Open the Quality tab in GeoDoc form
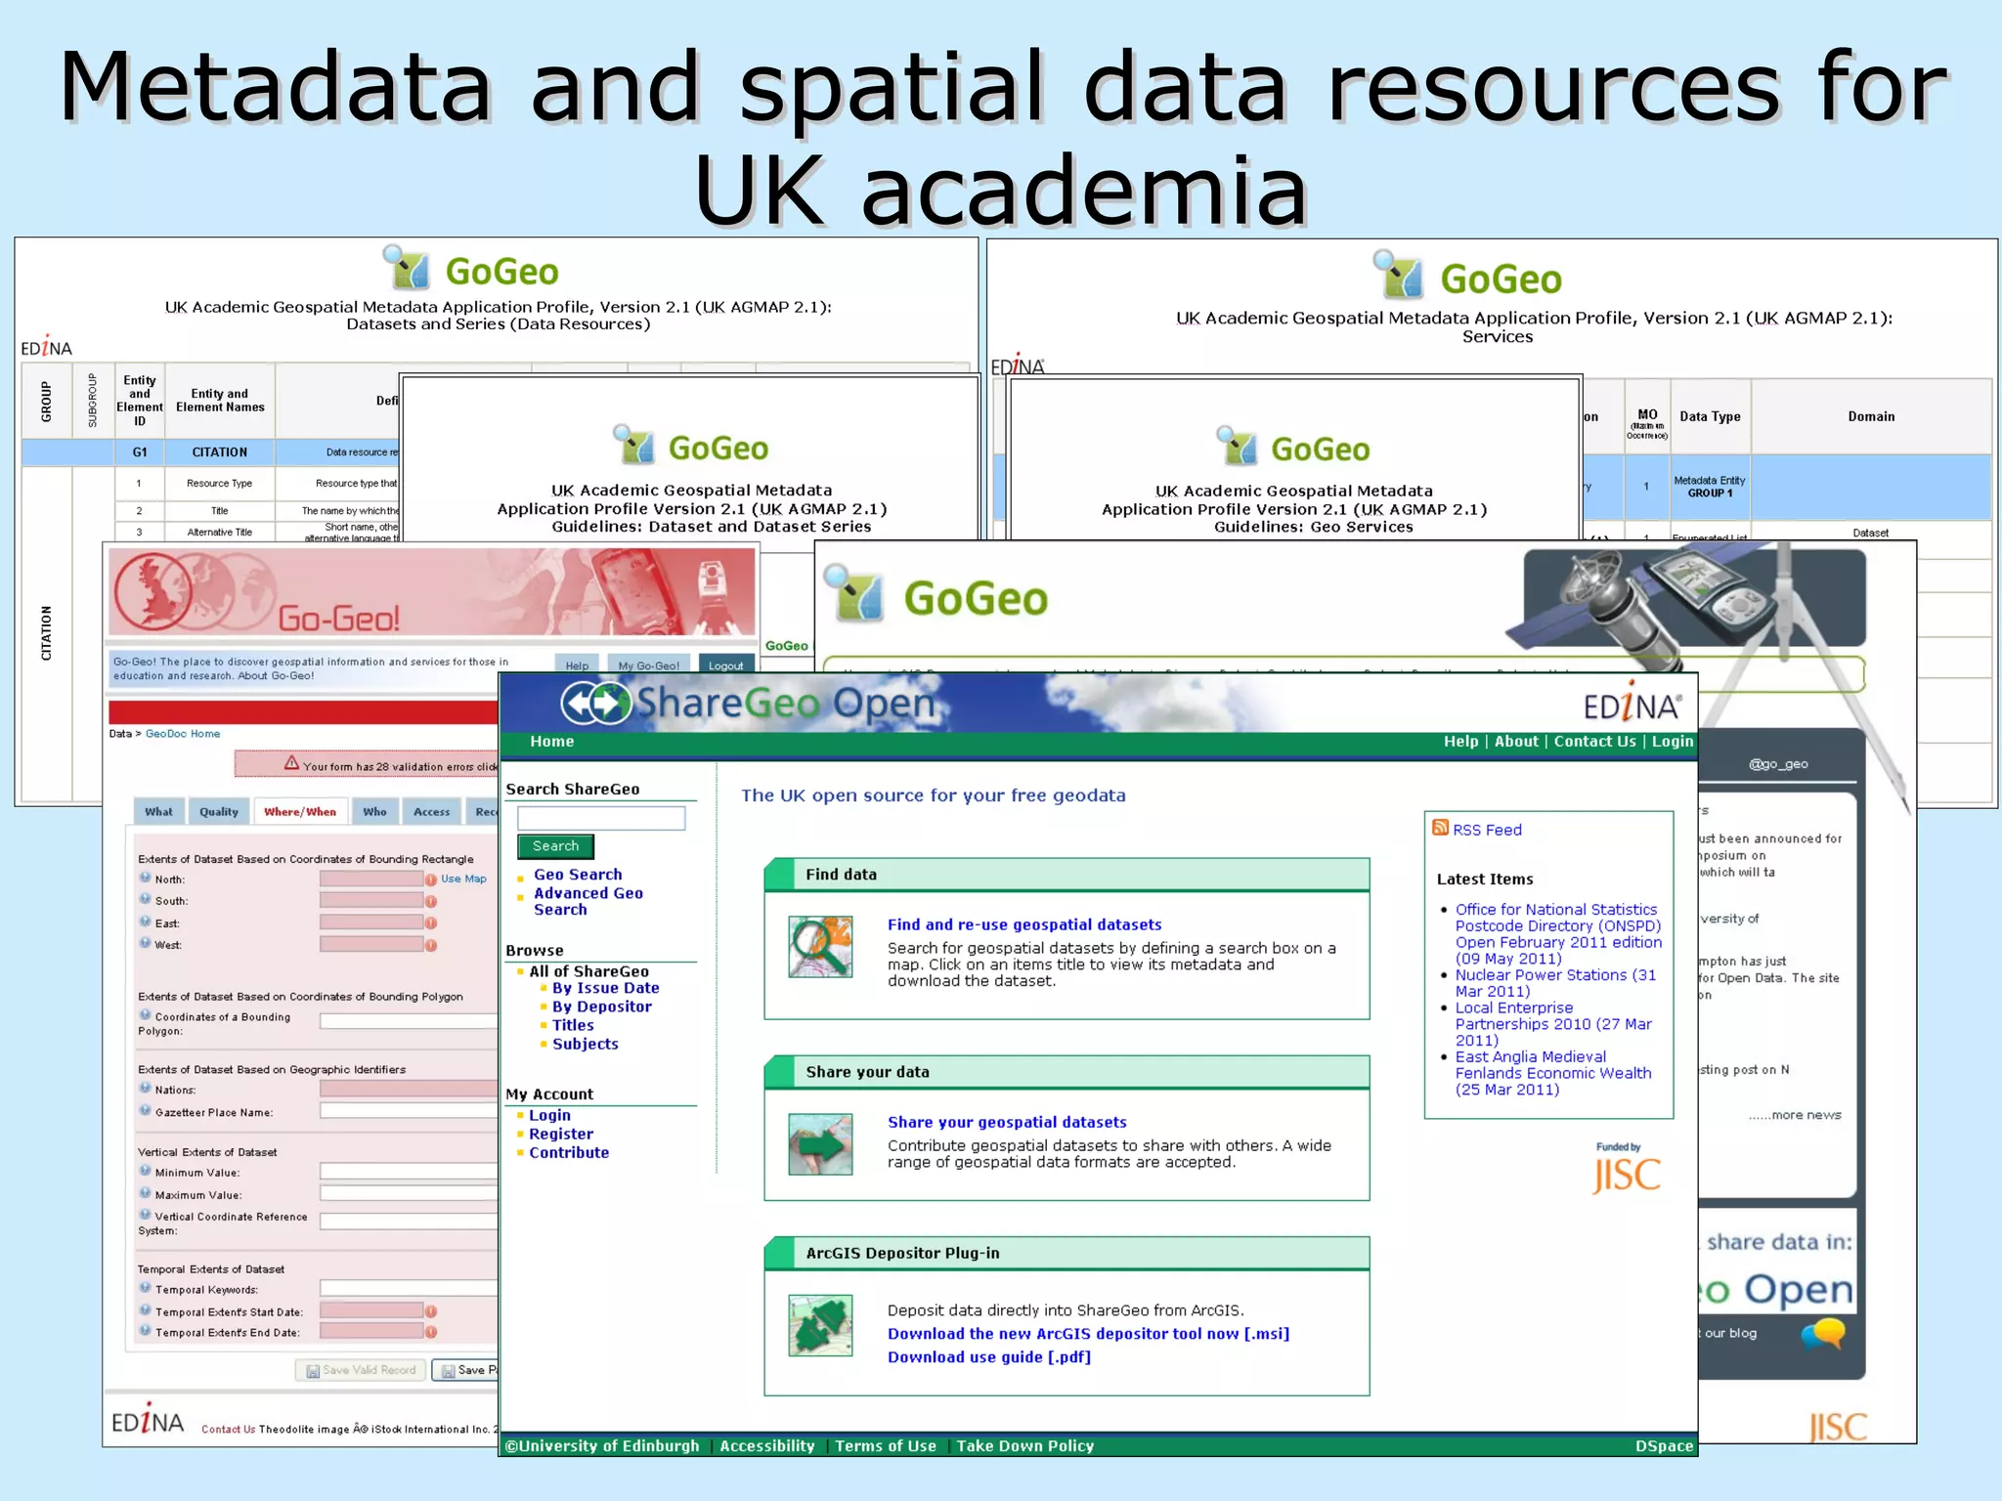This screenshot has height=1501, width=2002. click(x=219, y=811)
